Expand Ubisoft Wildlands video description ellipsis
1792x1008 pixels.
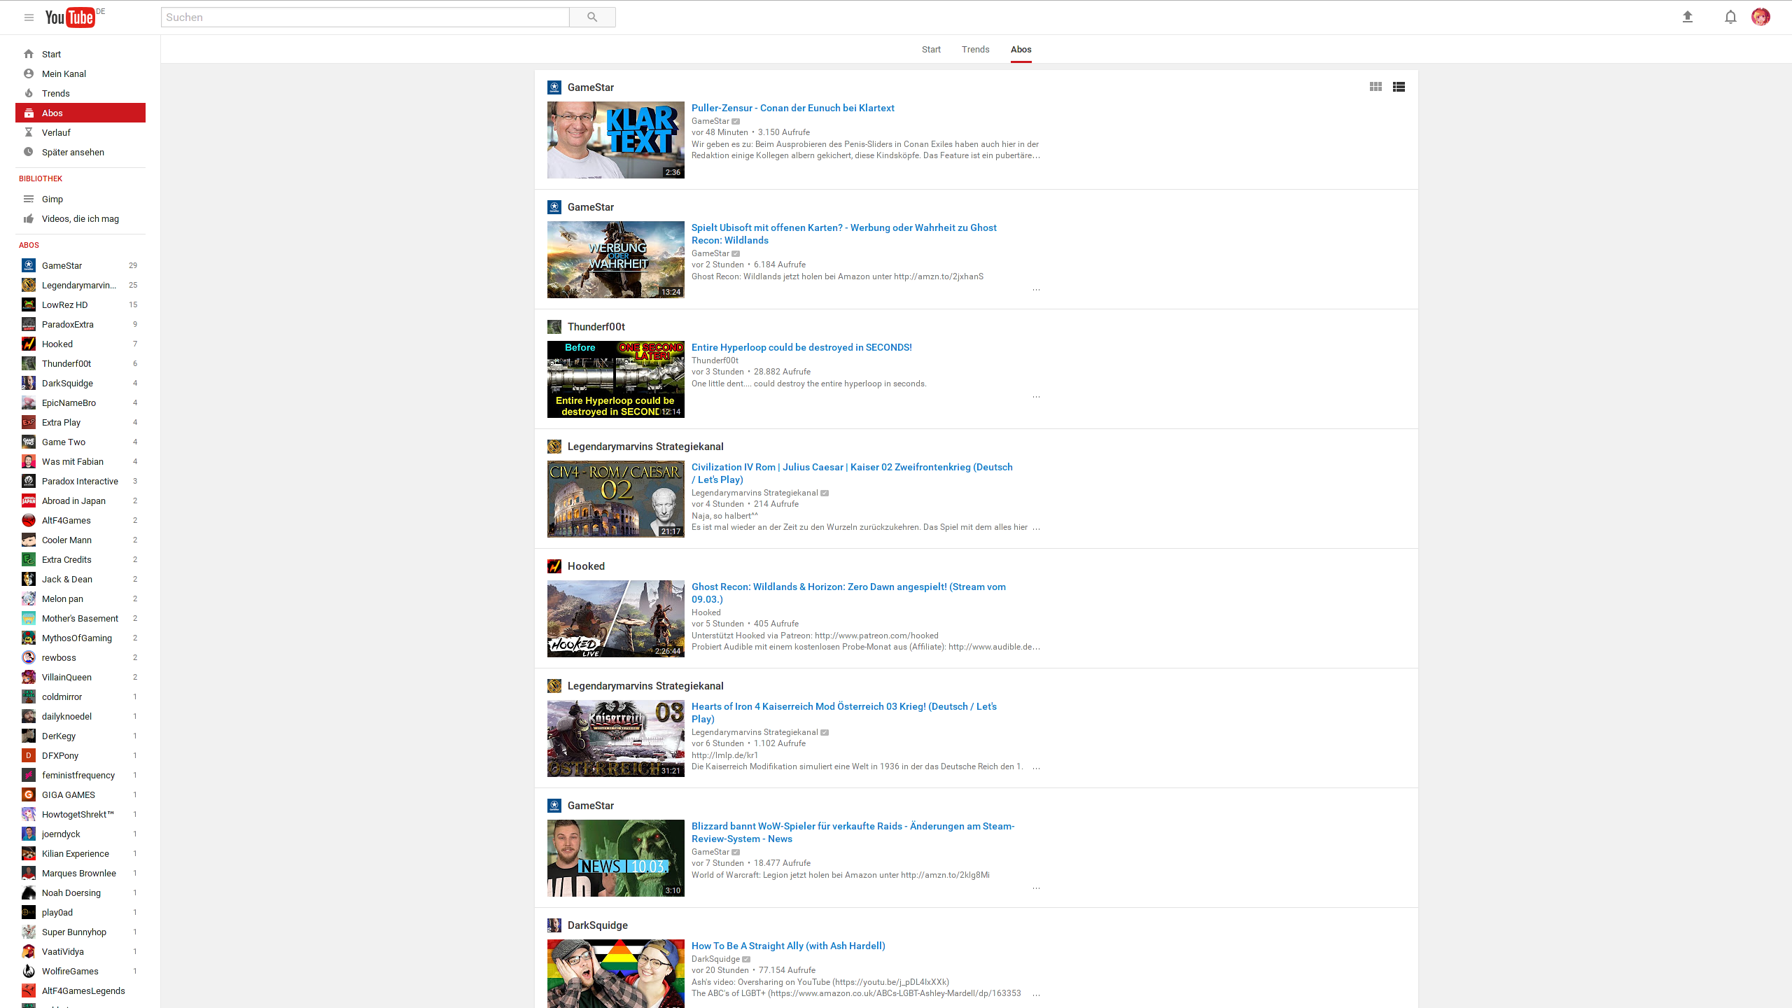point(1036,290)
